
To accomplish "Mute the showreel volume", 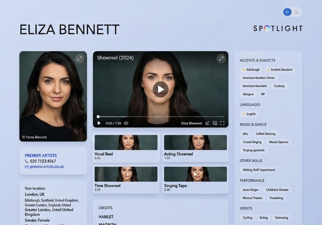I will 126,123.
